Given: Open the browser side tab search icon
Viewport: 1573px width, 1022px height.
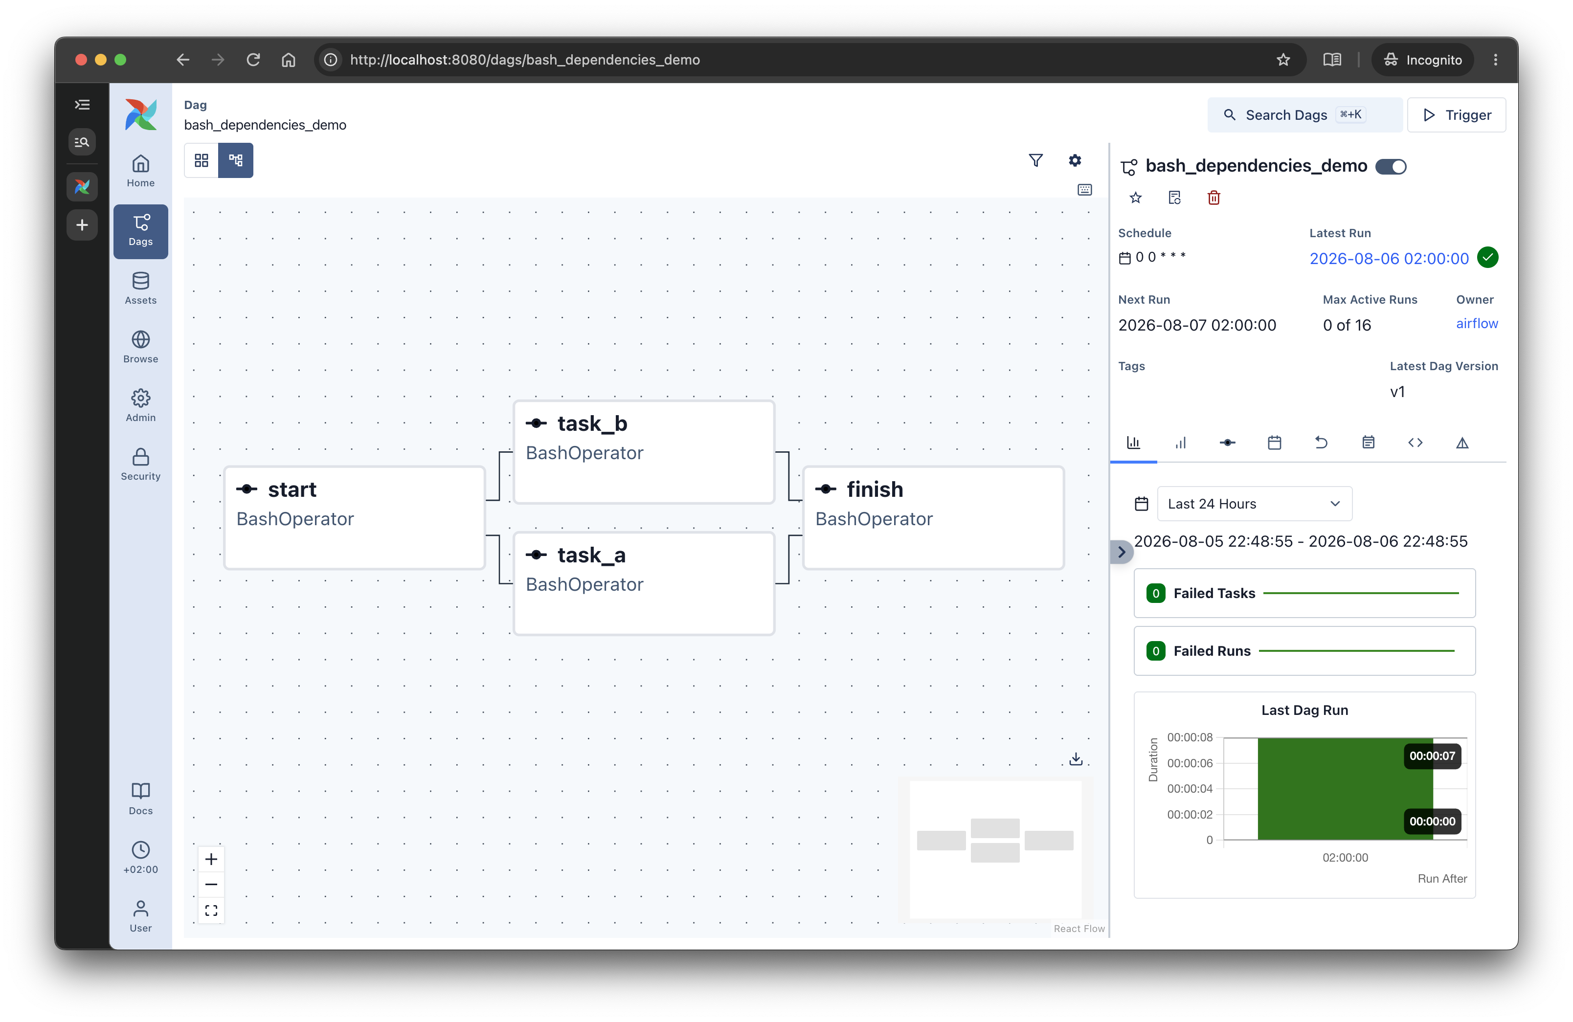Looking at the screenshot, I should click(82, 142).
